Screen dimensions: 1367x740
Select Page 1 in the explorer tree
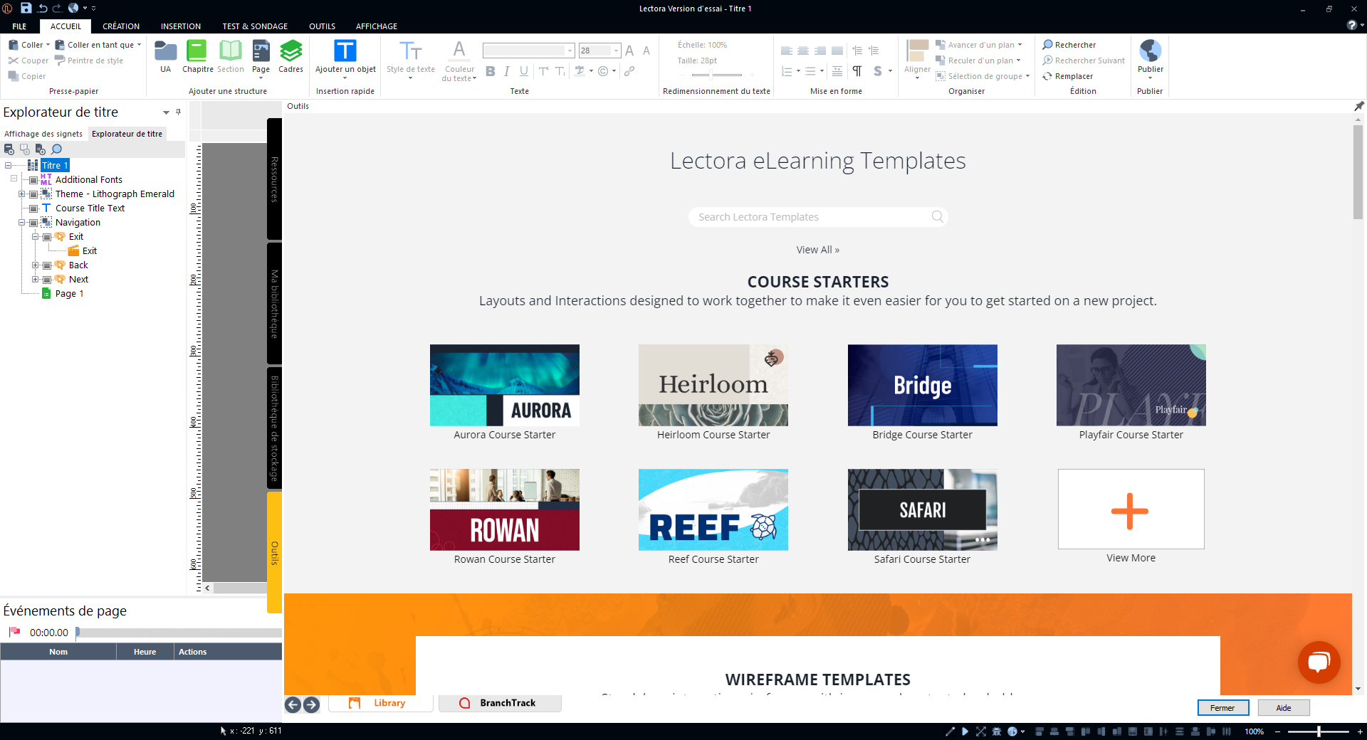69,294
